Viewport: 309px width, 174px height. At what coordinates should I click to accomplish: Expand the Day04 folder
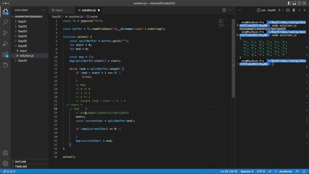tap(29, 36)
